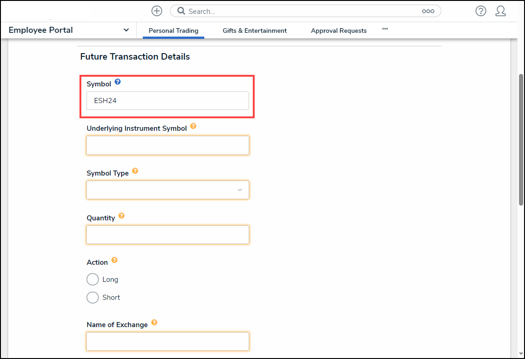Open the user profile icon
Viewport: 525px width, 359px height.
click(x=501, y=11)
